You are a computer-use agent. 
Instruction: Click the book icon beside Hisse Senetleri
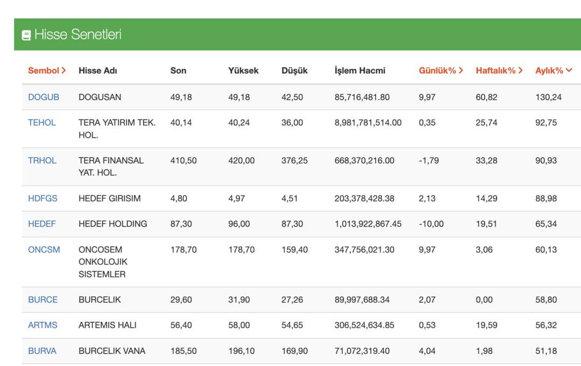tap(26, 36)
